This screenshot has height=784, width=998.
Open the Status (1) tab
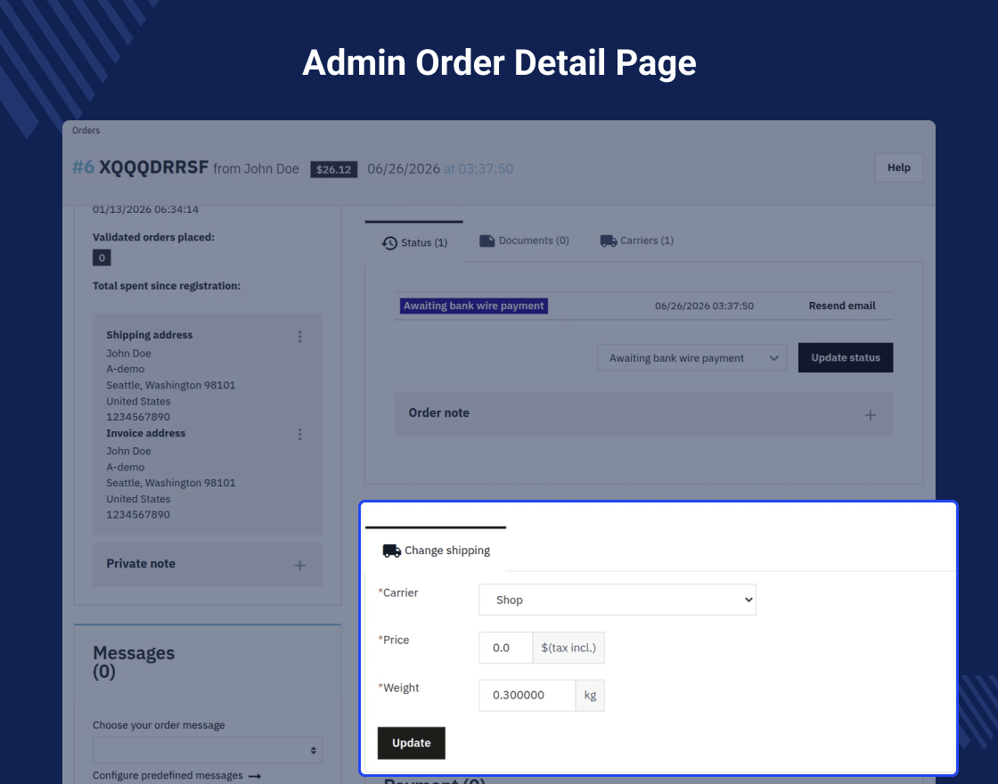tap(414, 242)
